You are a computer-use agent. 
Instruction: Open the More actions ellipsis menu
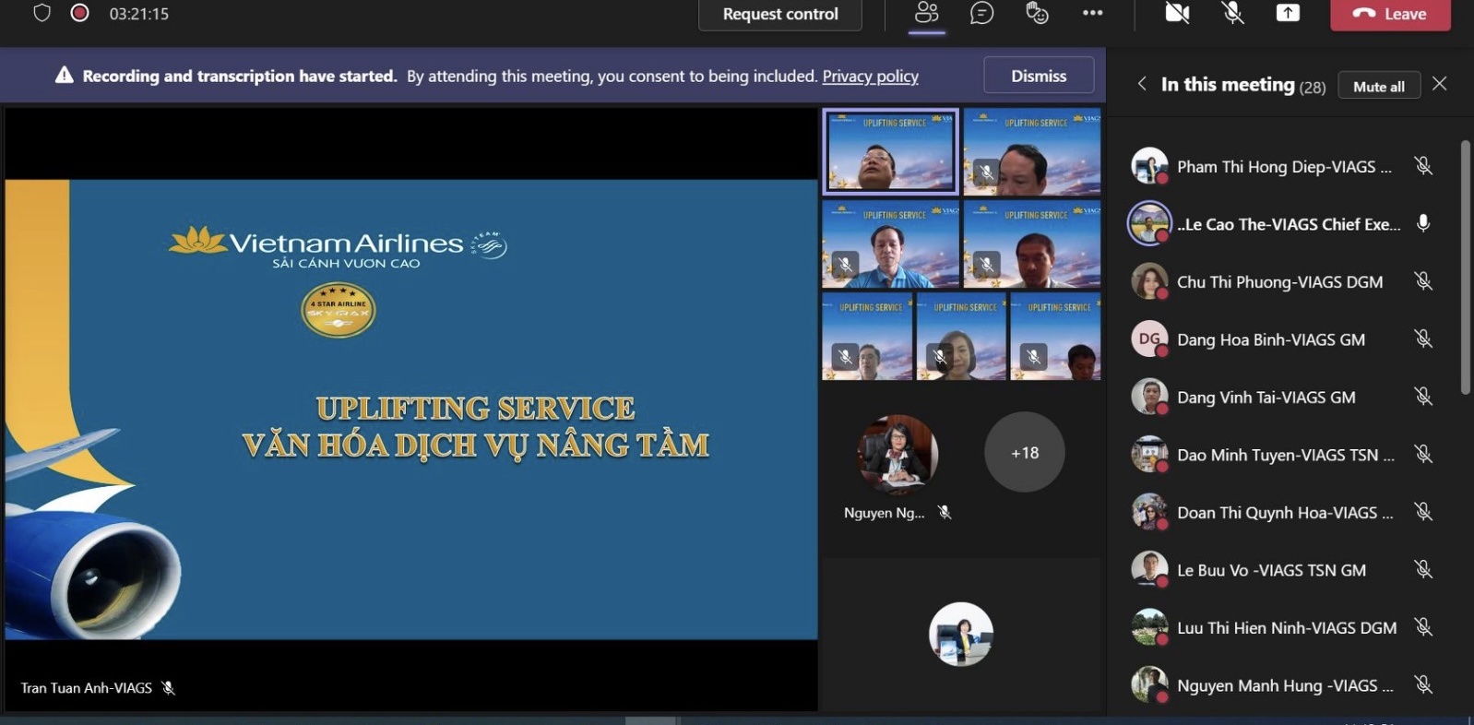[1093, 13]
